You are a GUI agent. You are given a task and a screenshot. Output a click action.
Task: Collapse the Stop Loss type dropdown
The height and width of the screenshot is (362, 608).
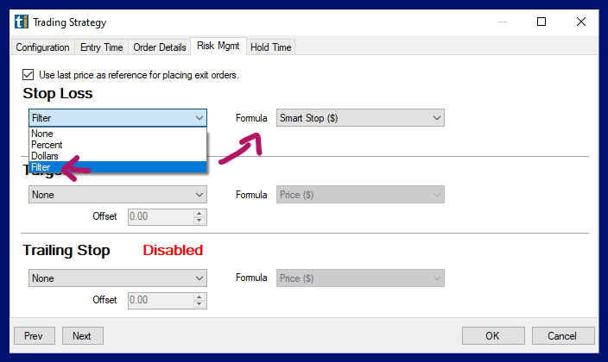(199, 118)
